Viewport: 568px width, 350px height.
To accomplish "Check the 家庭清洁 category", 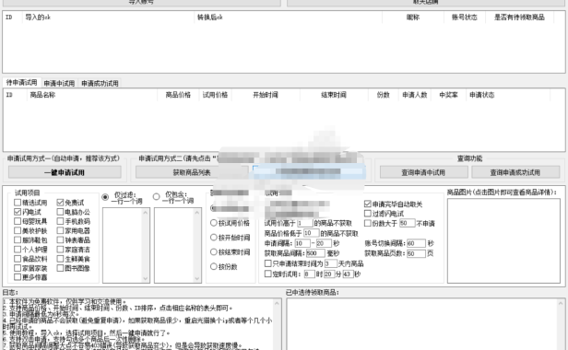I will click(60, 250).
